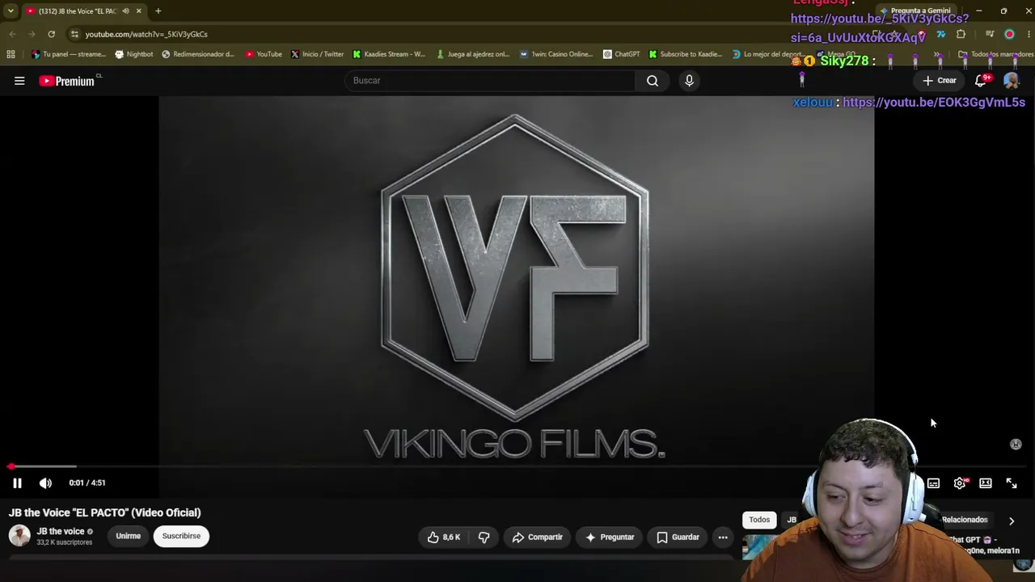Select the Relacionados filter chip

point(965,520)
